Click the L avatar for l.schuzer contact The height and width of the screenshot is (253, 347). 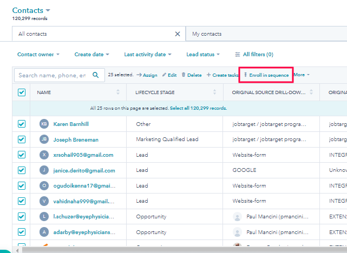coord(44,217)
